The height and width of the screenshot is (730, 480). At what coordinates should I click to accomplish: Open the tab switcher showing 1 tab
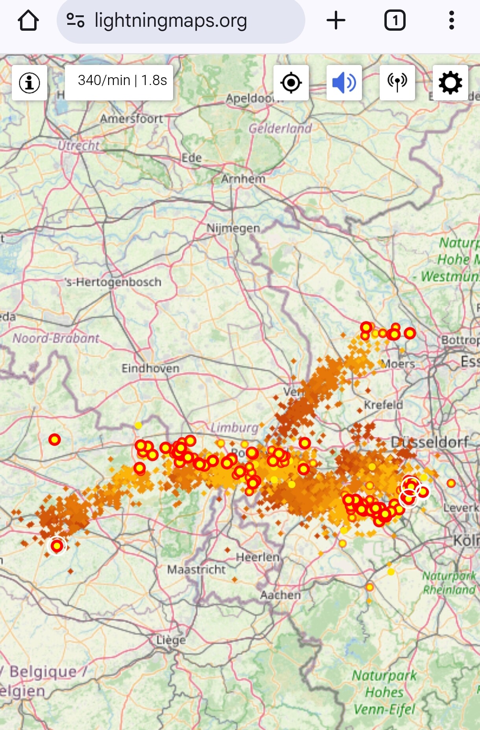(x=395, y=20)
